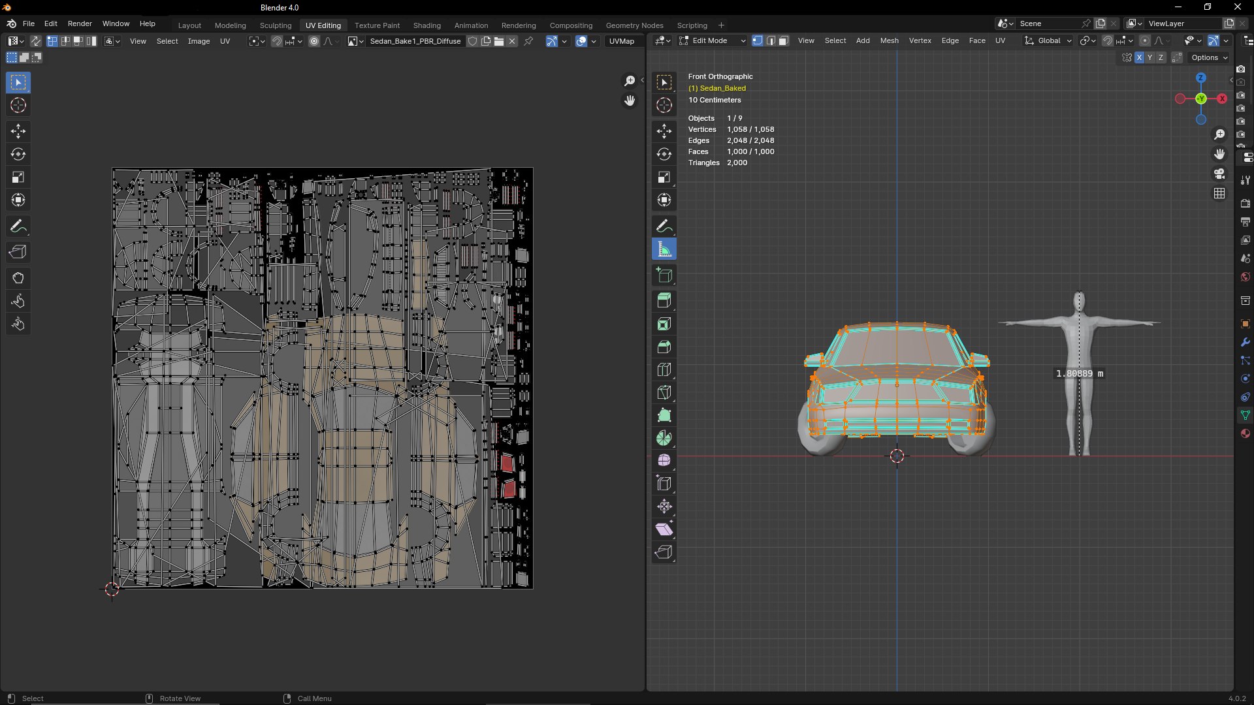The image size is (1254, 705).
Task: Expand the viewport Options dropdown
Action: [1209, 57]
